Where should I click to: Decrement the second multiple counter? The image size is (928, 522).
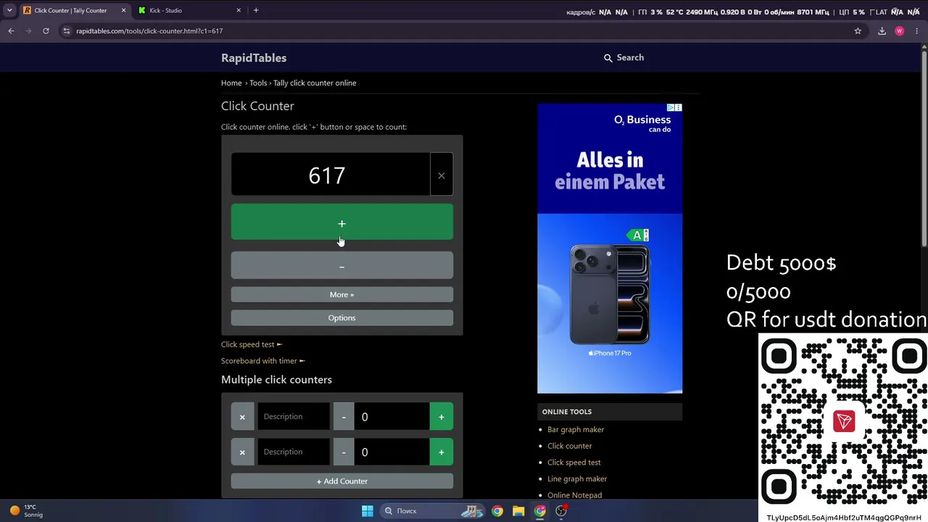point(344,452)
